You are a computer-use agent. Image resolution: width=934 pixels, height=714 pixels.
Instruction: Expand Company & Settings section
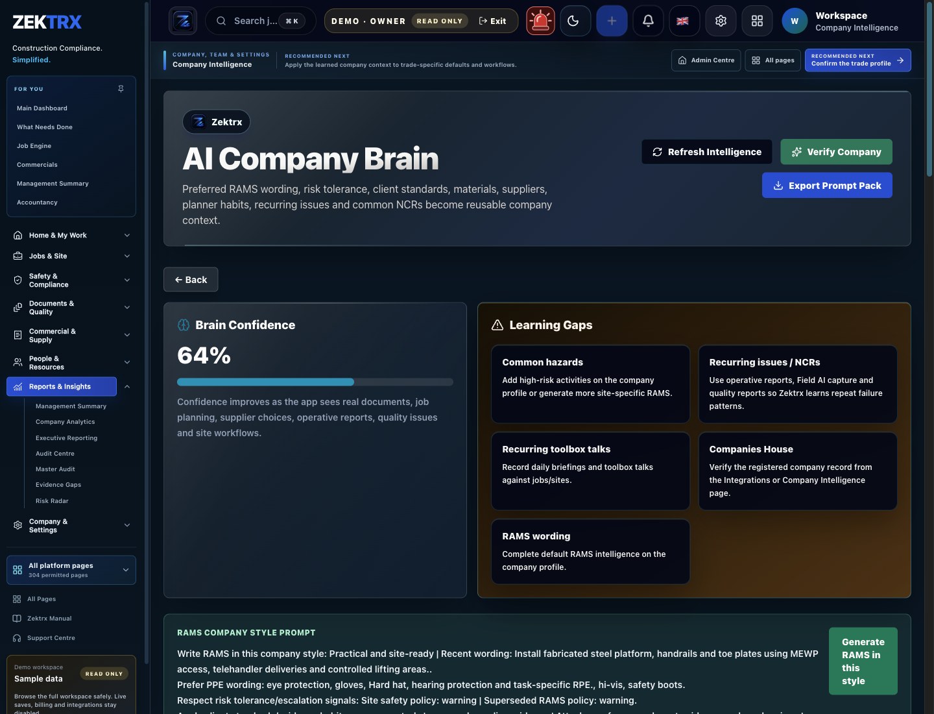click(x=71, y=526)
